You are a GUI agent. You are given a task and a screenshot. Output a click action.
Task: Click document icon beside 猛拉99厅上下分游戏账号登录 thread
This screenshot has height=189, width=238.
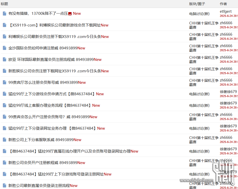click(x=5, y=174)
